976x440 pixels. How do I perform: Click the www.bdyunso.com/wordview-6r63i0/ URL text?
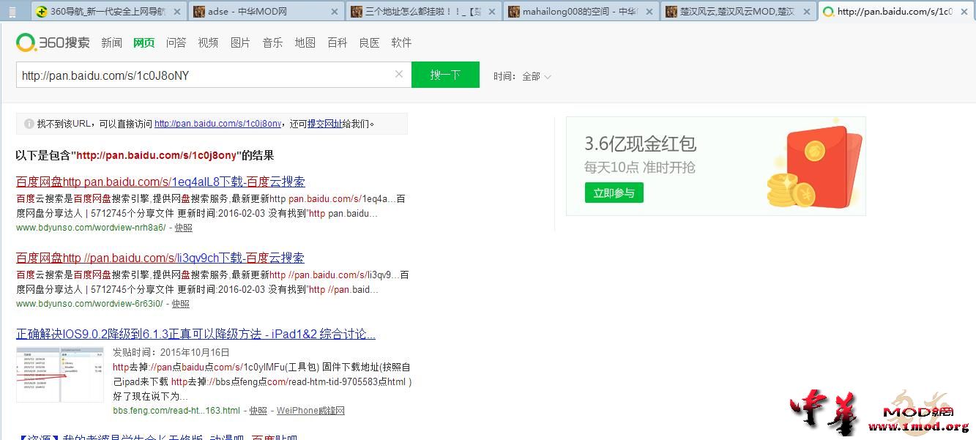tap(89, 304)
